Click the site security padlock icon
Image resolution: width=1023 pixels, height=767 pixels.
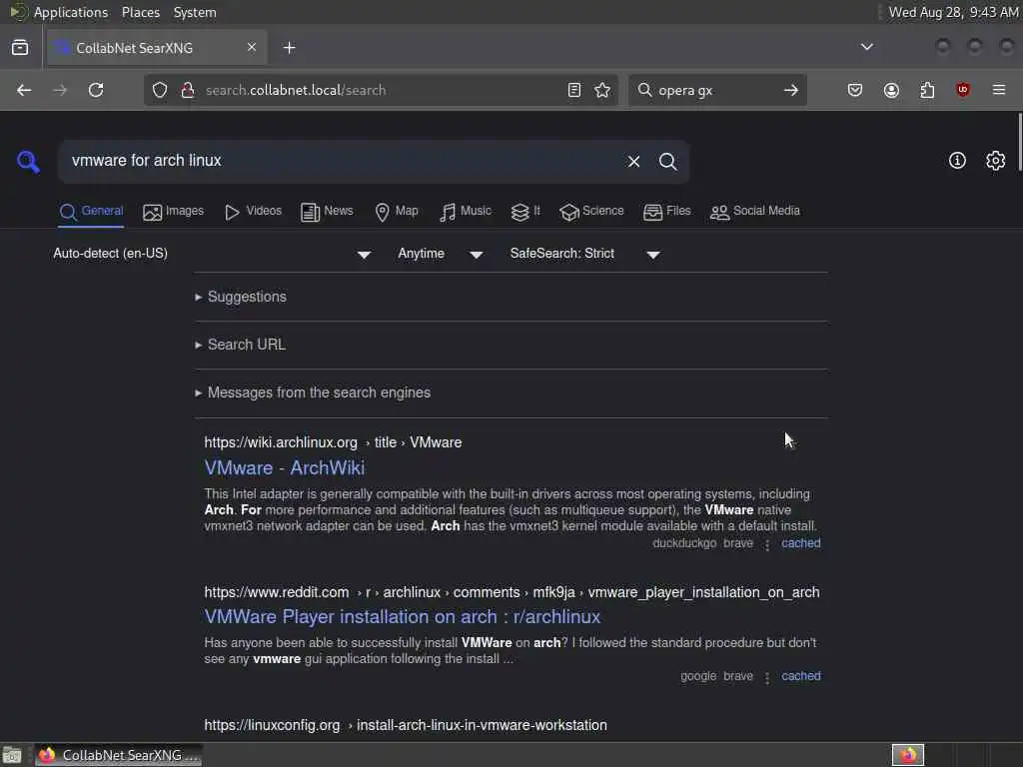pos(188,90)
